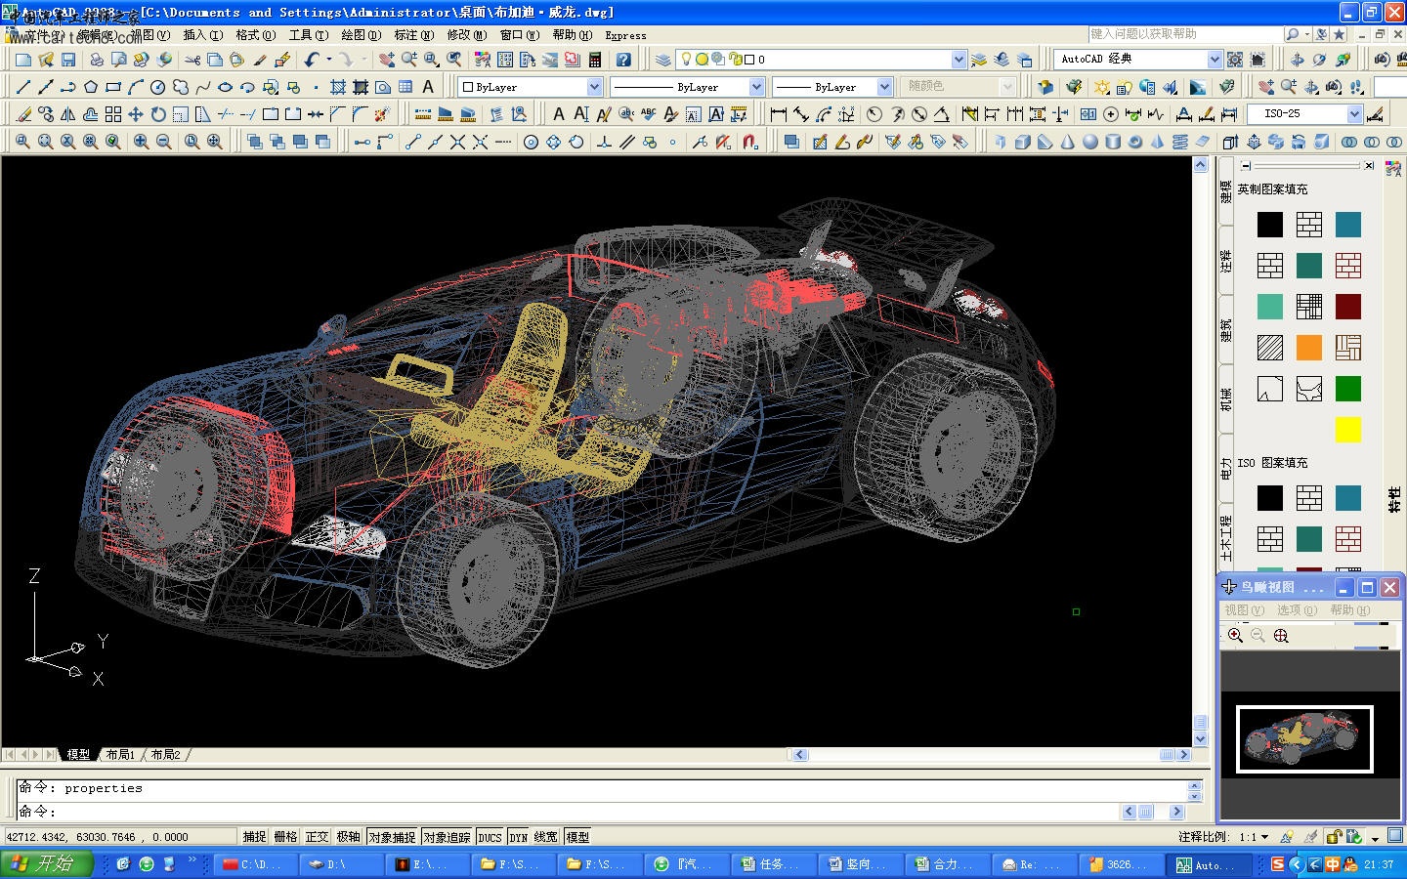The width and height of the screenshot is (1407, 879).
Task: Select the Multiline Text A tool
Action: pyautogui.click(x=428, y=87)
